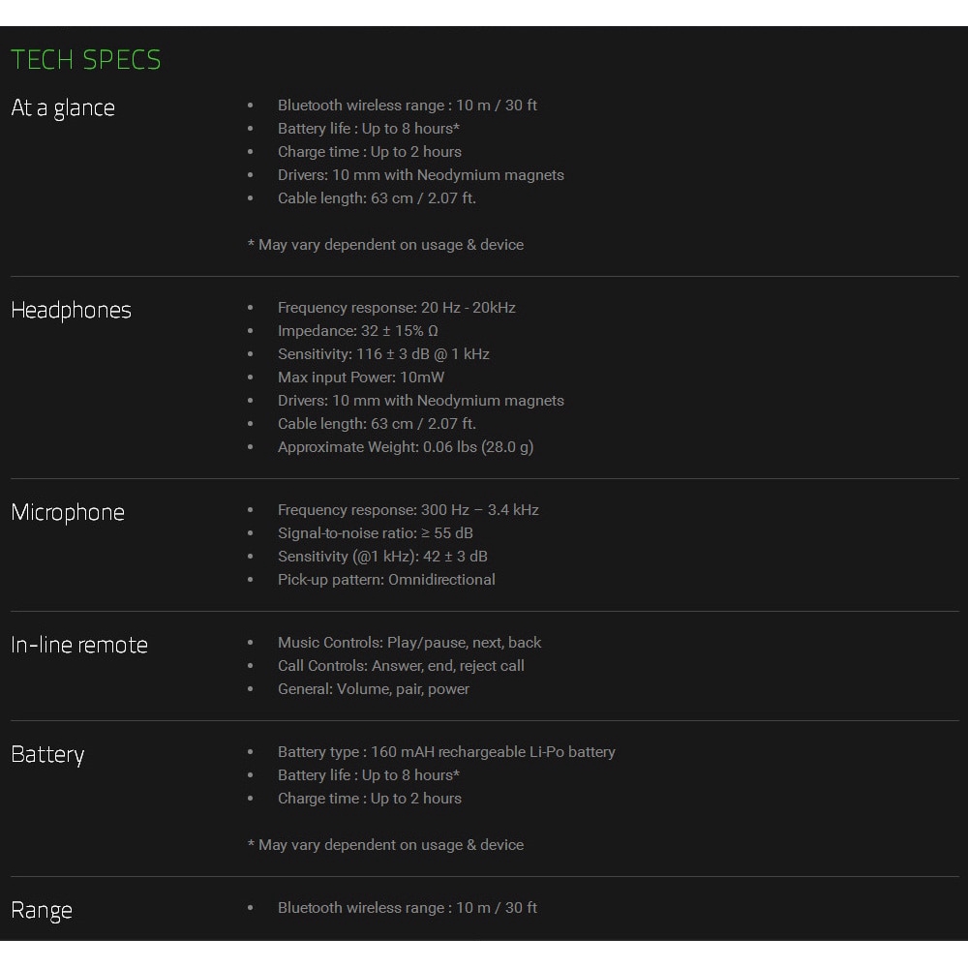Click the microphone Frequency response 300 Hz line
This screenshot has height=968, width=968.
click(408, 510)
